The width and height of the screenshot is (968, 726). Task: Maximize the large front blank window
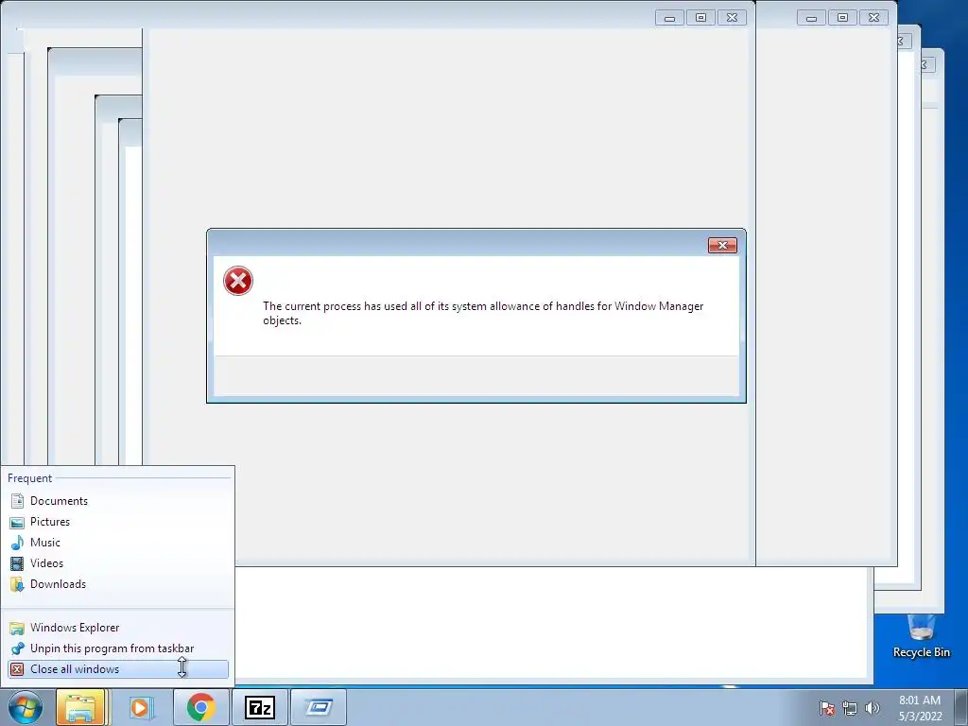coord(700,18)
